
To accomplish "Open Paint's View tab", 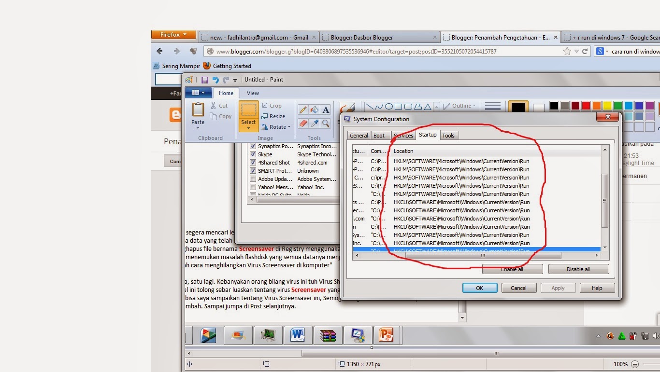I will [253, 93].
